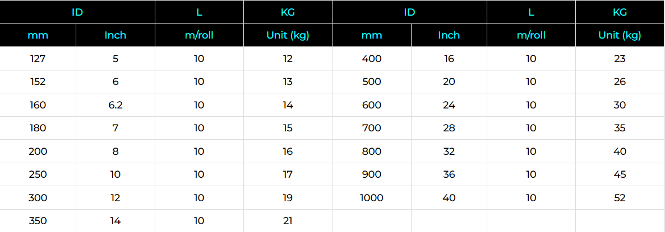This screenshot has width=665, height=232.
Task: Click the left KG header cell
Action: [288, 12]
